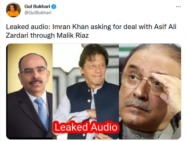Click the blue verified checkmark badge
Viewport: 186px width, 141px height.
pyautogui.click(x=54, y=6)
